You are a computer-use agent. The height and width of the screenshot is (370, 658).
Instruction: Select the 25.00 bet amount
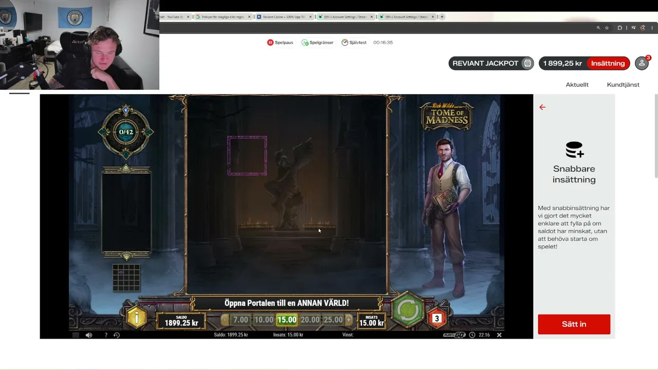(333, 320)
